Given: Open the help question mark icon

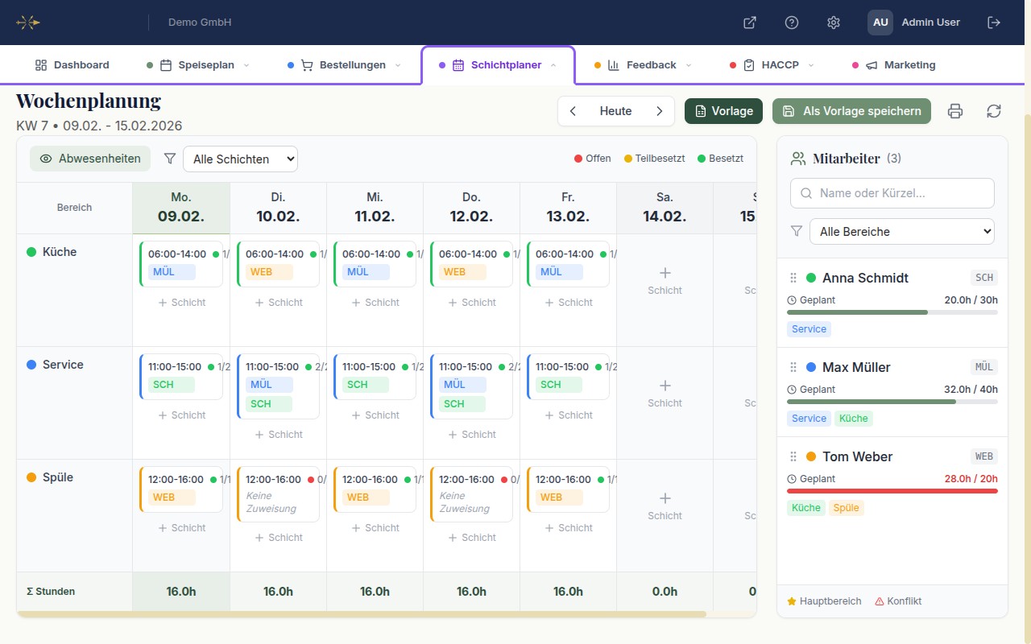Looking at the screenshot, I should pyautogui.click(x=792, y=23).
